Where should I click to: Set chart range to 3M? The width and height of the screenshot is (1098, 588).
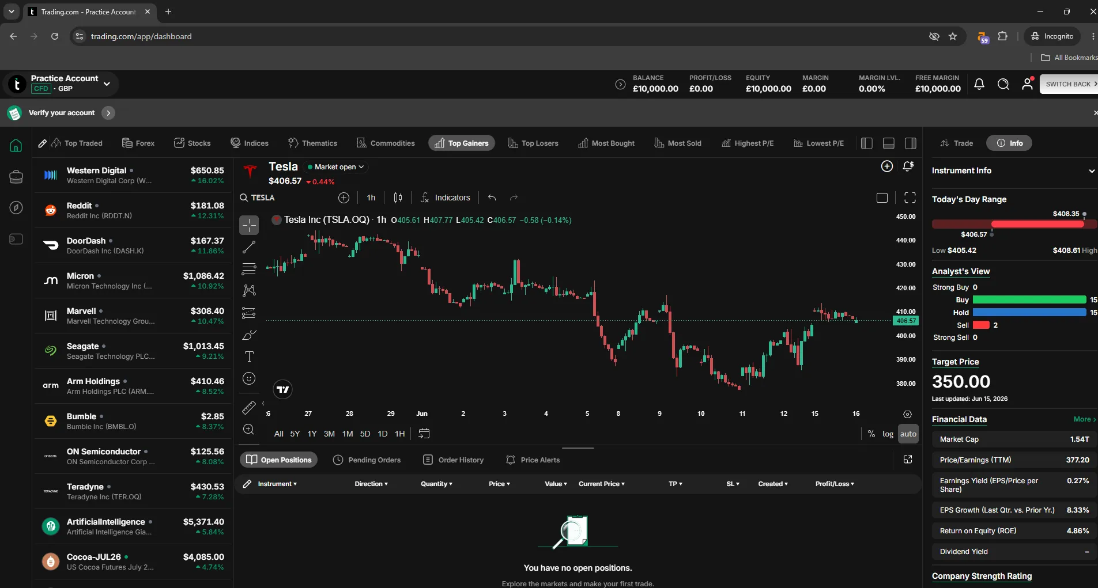(329, 434)
